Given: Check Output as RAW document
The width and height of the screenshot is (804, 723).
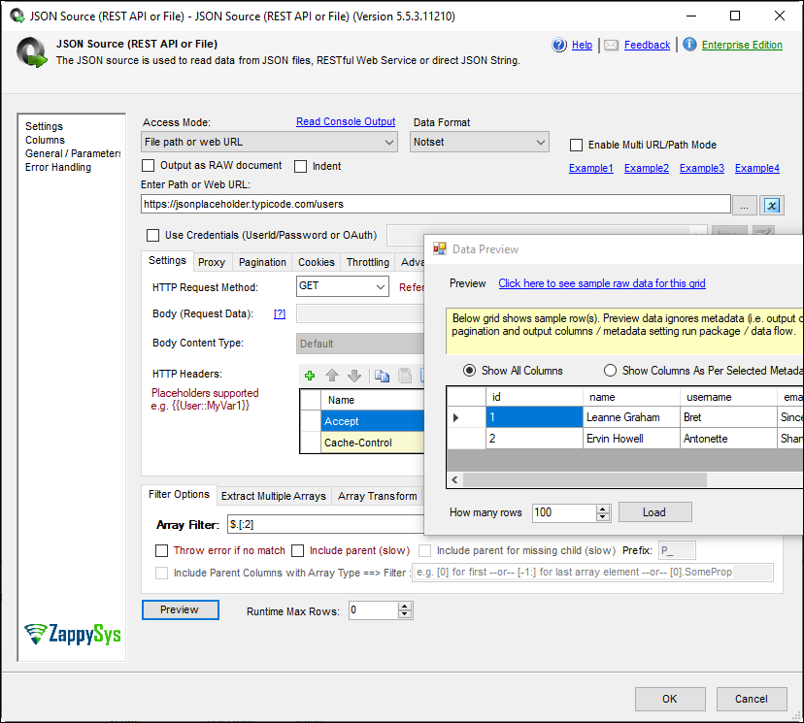Looking at the screenshot, I should pyautogui.click(x=149, y=166).
